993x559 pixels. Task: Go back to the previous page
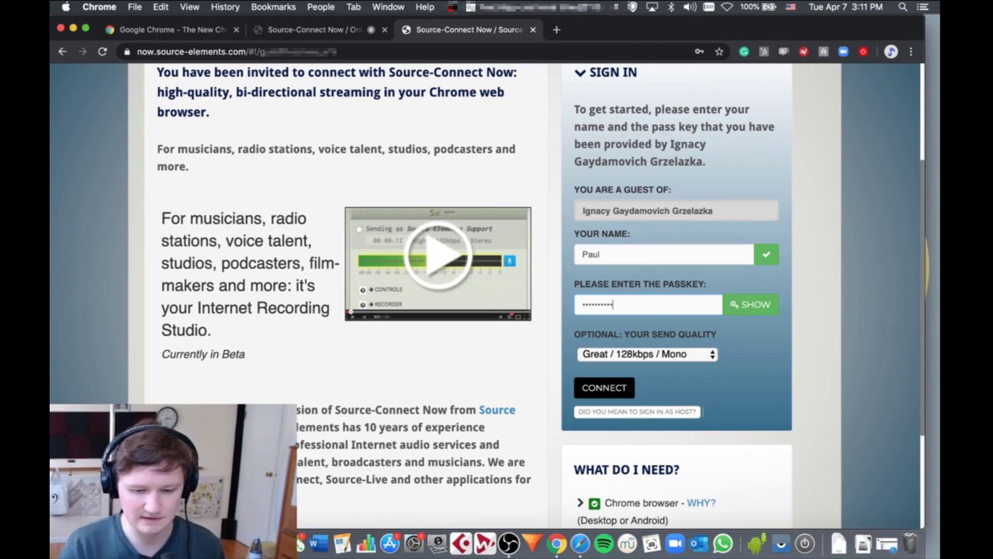[62, 51]
